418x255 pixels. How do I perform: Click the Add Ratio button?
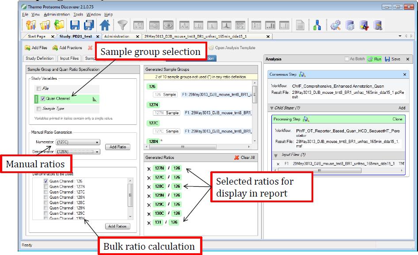point(118,147)
